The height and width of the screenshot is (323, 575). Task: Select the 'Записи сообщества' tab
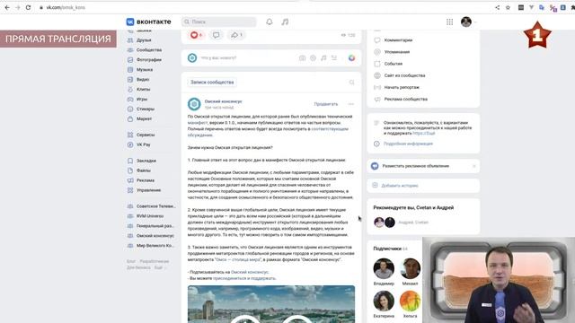pyautogui.click(x=212, y=82)
